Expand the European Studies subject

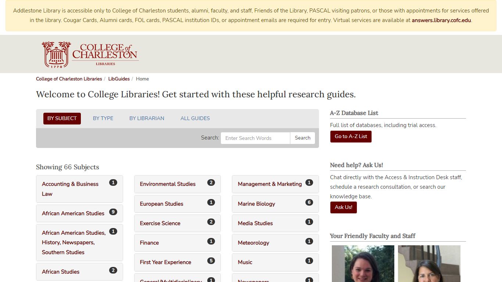(178, 204)
